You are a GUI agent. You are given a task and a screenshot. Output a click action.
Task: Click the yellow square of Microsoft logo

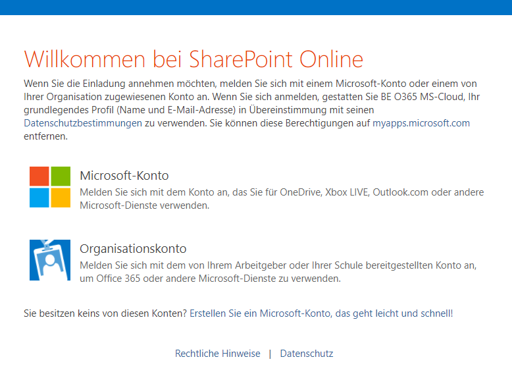[x=61, y=198]
